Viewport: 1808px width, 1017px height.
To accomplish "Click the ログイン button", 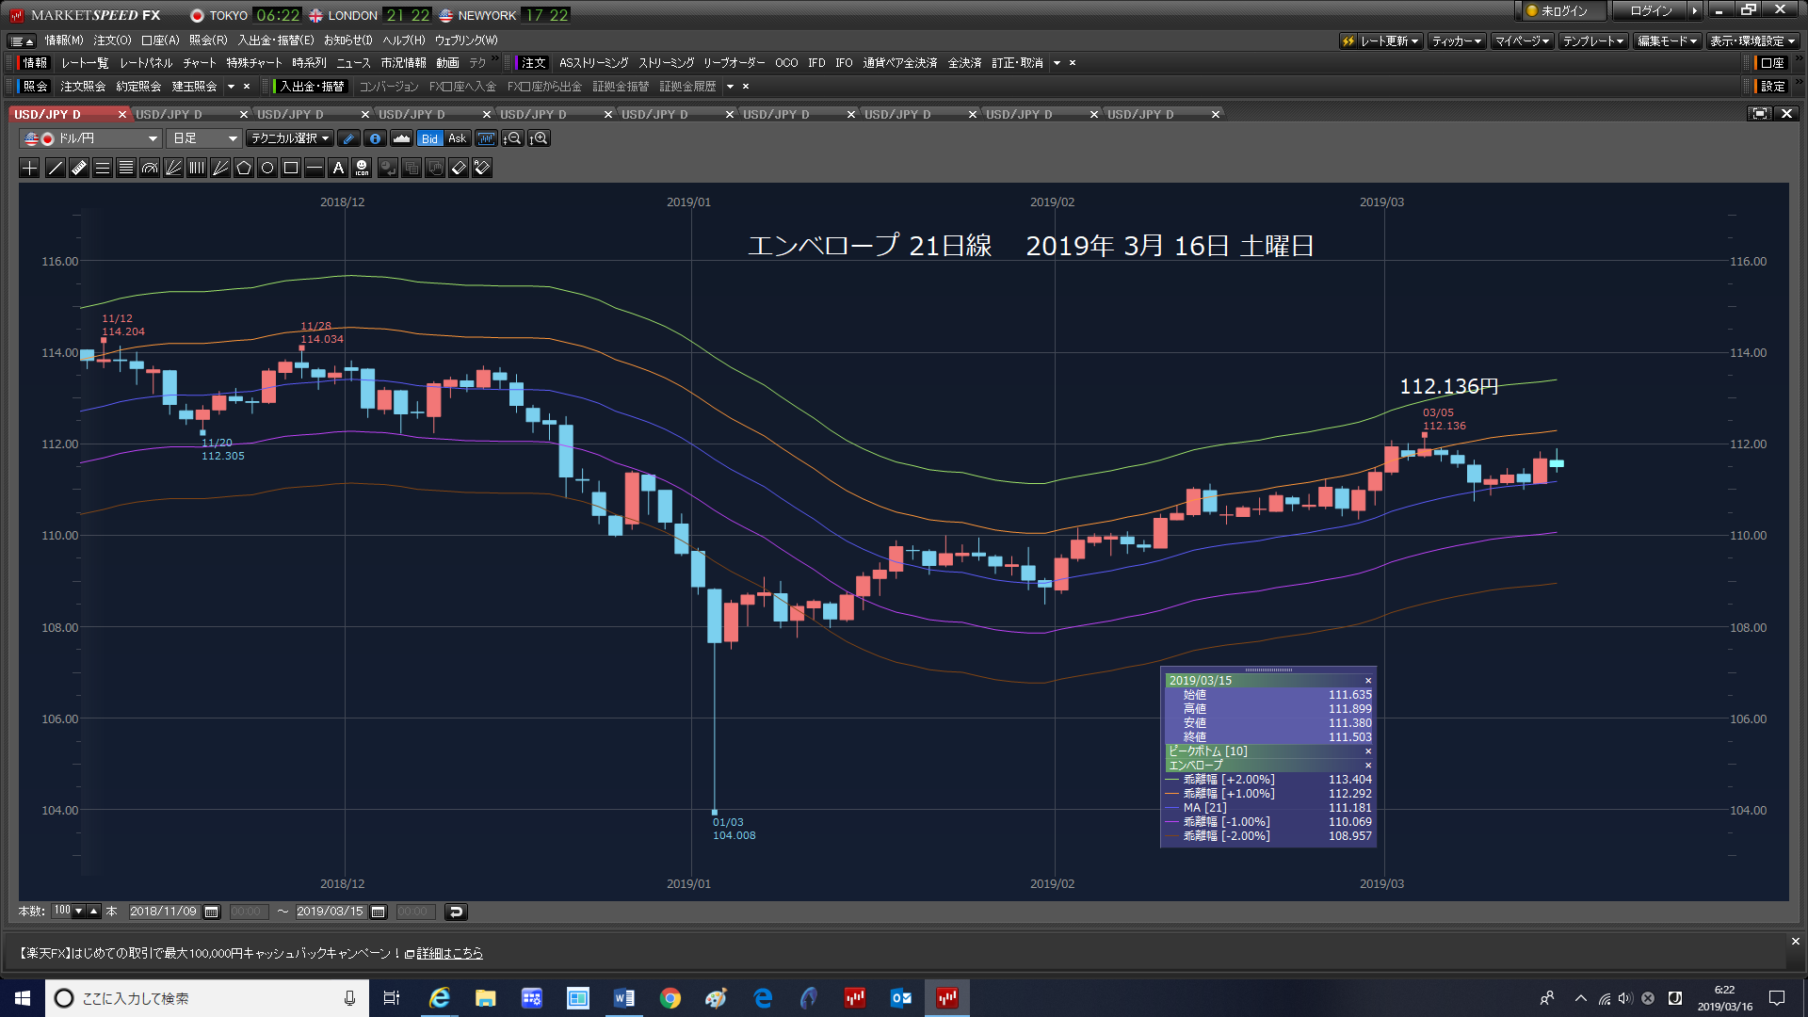I will click(x=1651, y=11).
